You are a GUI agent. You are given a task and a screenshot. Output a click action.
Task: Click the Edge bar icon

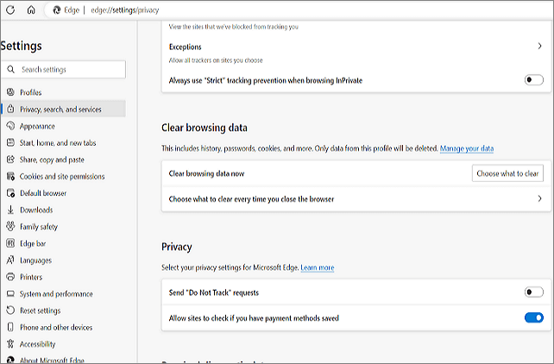click(x=10, y=243)
